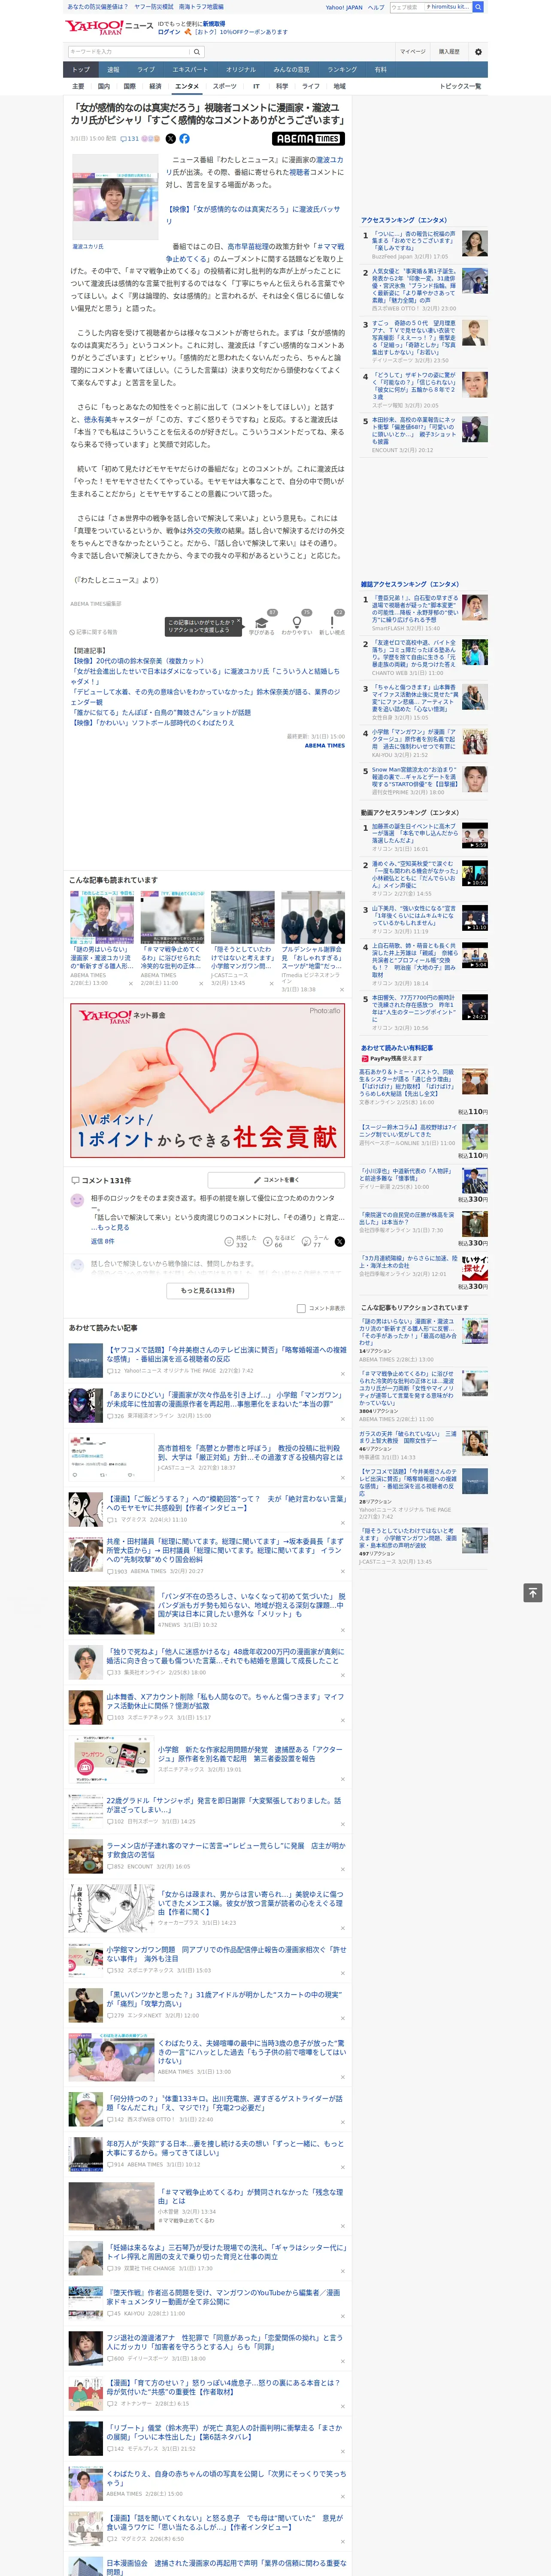The width and height of the screenshot is (551, 2576).
Task: Open settings gear icon in header
Action: pyautogui.click(x=478, y=52)
